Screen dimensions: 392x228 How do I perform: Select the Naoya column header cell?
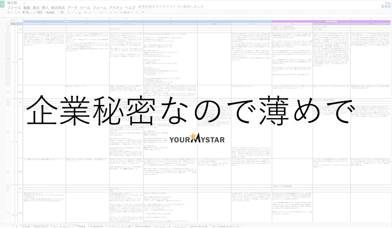coord(214,24)
